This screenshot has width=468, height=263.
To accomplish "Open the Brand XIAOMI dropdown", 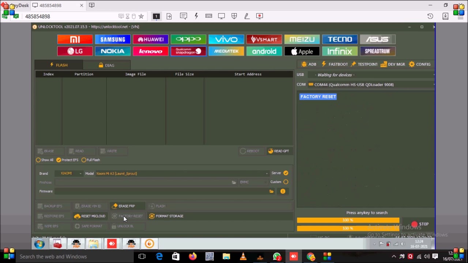I will pyautogui.click(x=69, y=174).
